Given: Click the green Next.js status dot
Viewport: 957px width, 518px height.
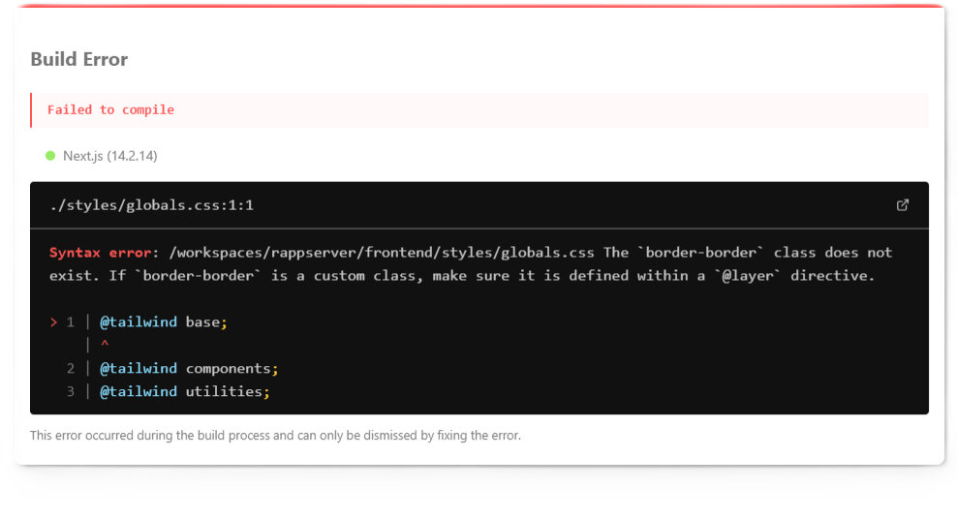Looking at the screenshot, I should (x=50, y=156).
